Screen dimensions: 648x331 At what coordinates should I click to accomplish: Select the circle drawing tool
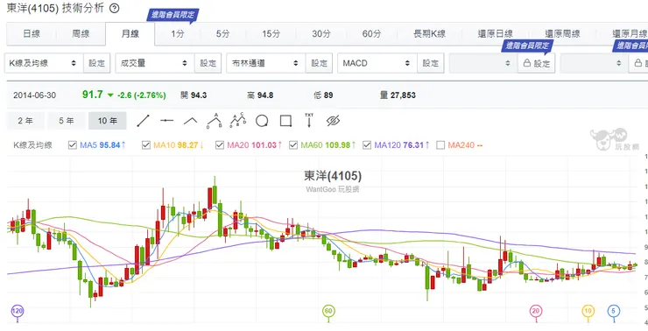pyautogui.click(x=262, y=121)
